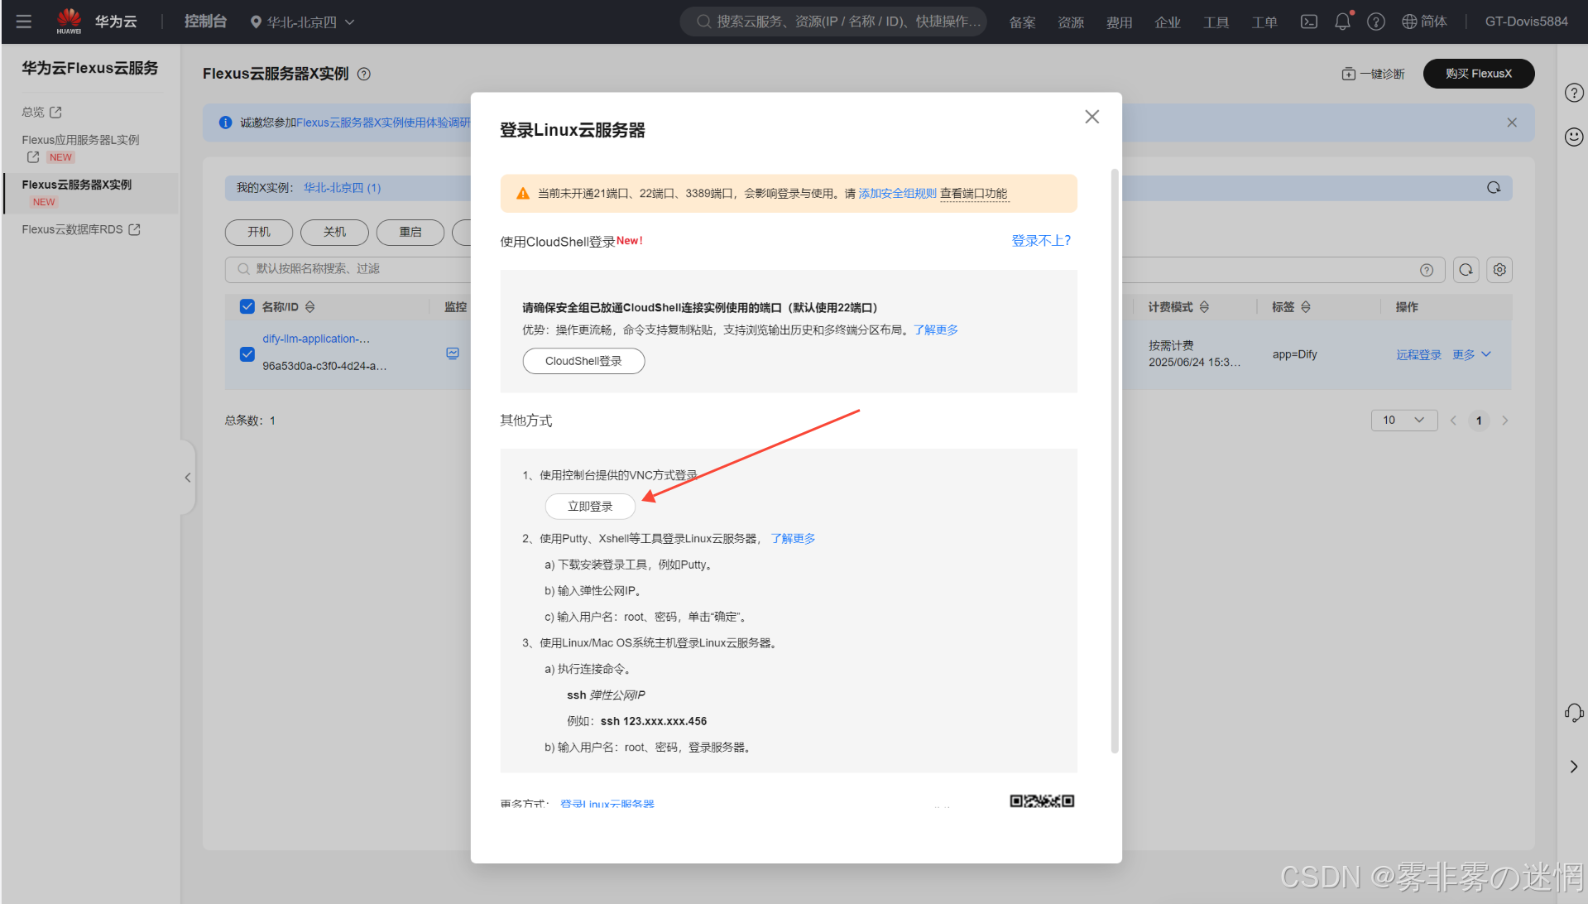The image size is (1588, 904).
Task: Open the 添加安全组规则 link
Action: point(897,194)
